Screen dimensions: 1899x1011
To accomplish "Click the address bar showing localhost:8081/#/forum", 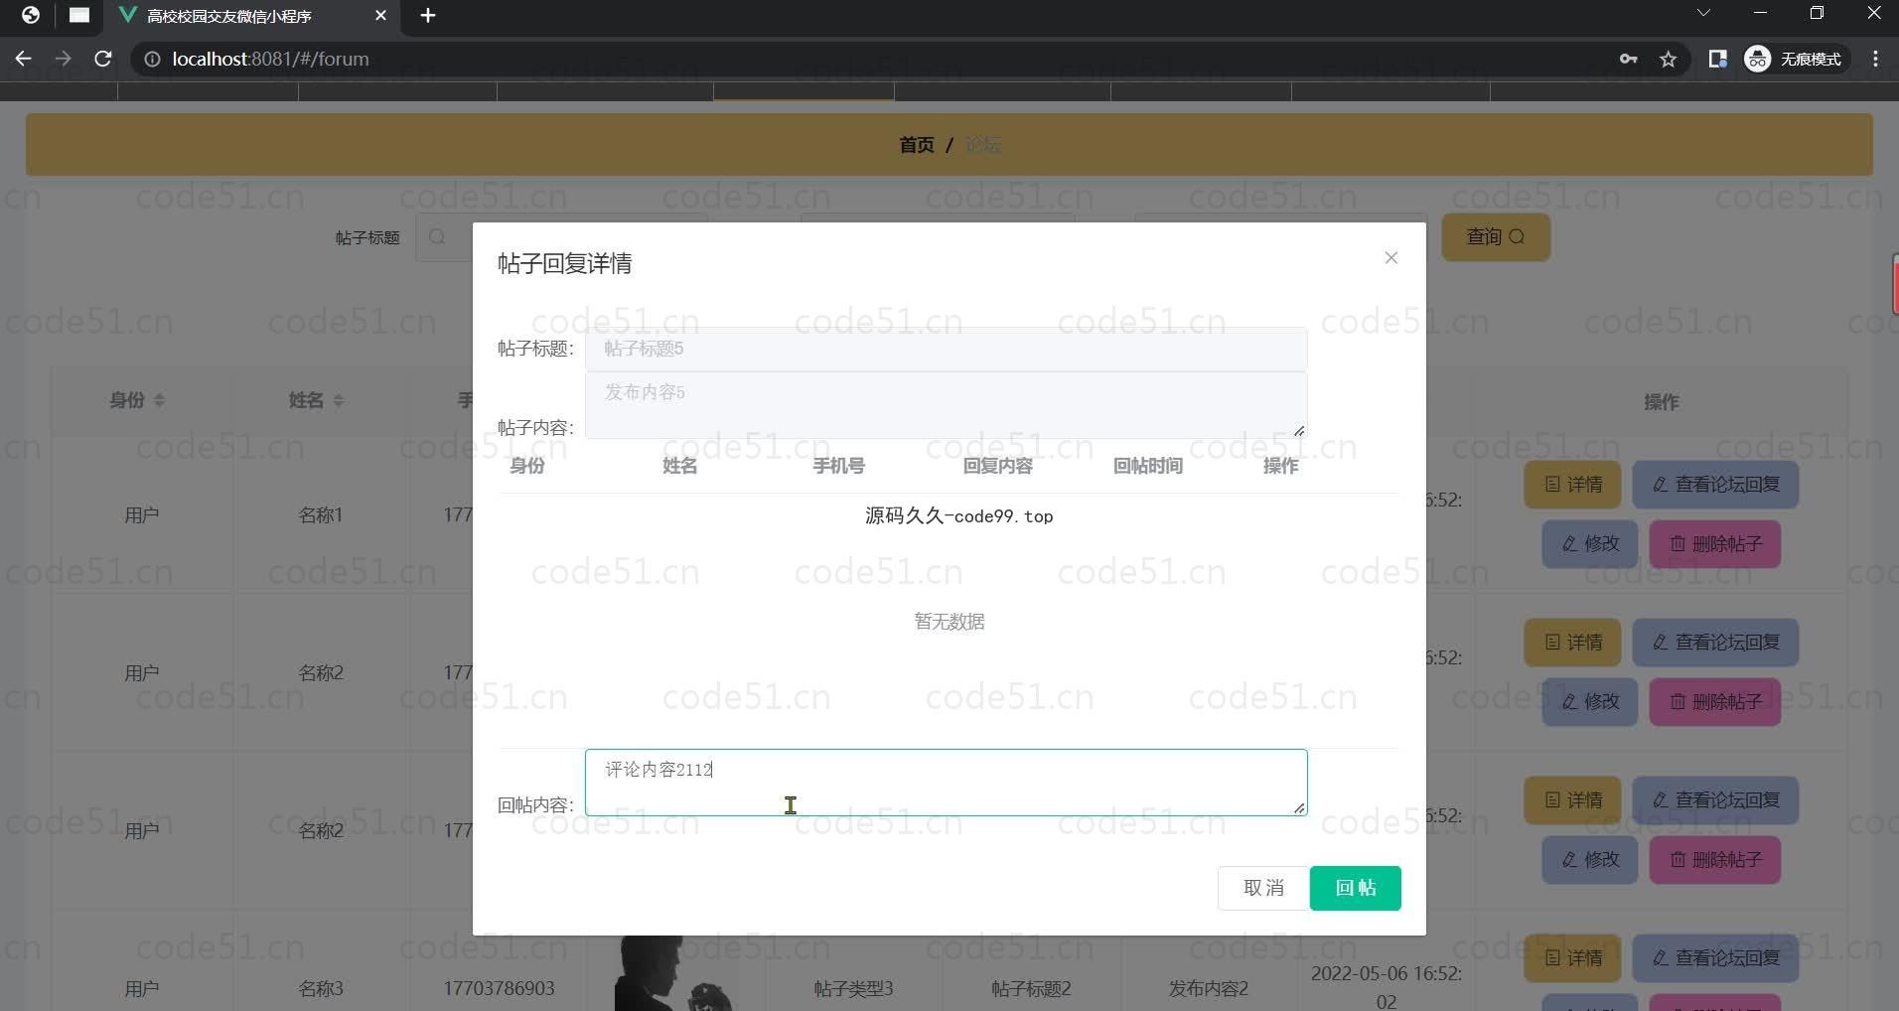I will click(270, 59).
